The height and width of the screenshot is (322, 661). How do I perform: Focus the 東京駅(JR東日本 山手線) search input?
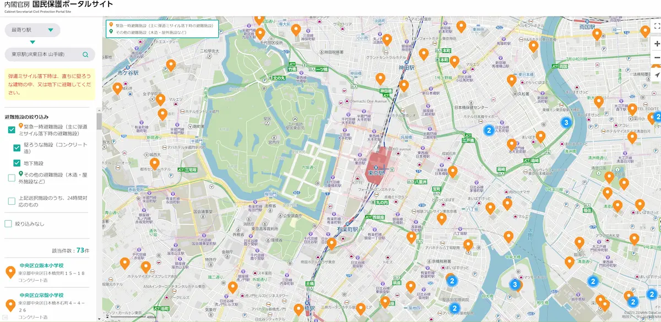point(50,54)
